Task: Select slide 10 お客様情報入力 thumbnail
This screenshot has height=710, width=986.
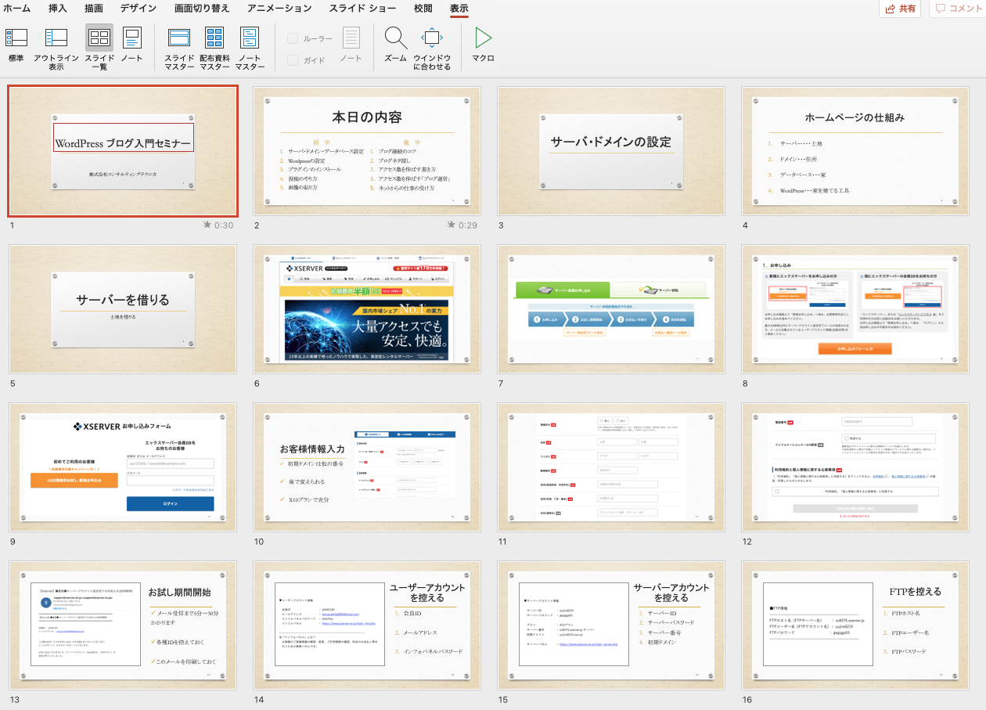Action: coord(367,467)
